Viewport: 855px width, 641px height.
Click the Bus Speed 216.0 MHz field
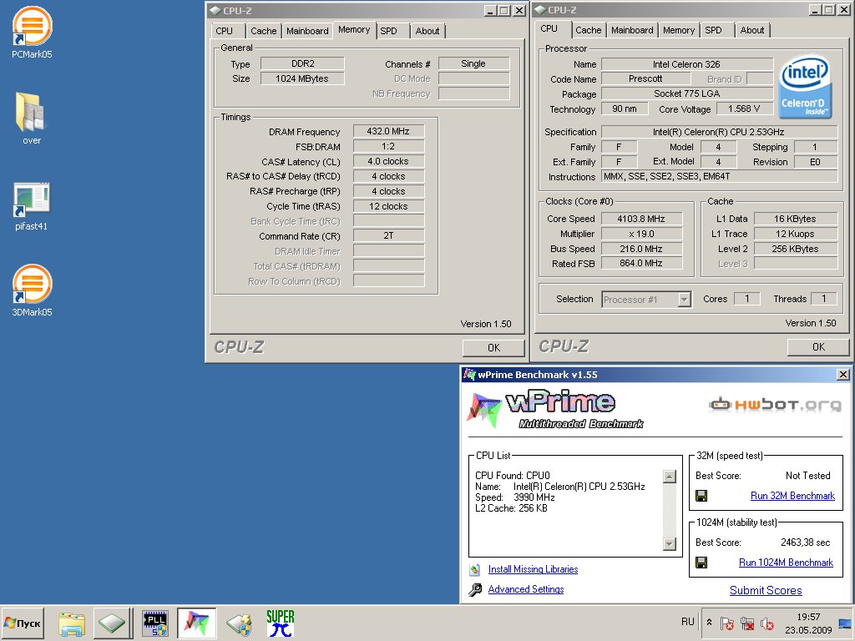coord(641,249)
